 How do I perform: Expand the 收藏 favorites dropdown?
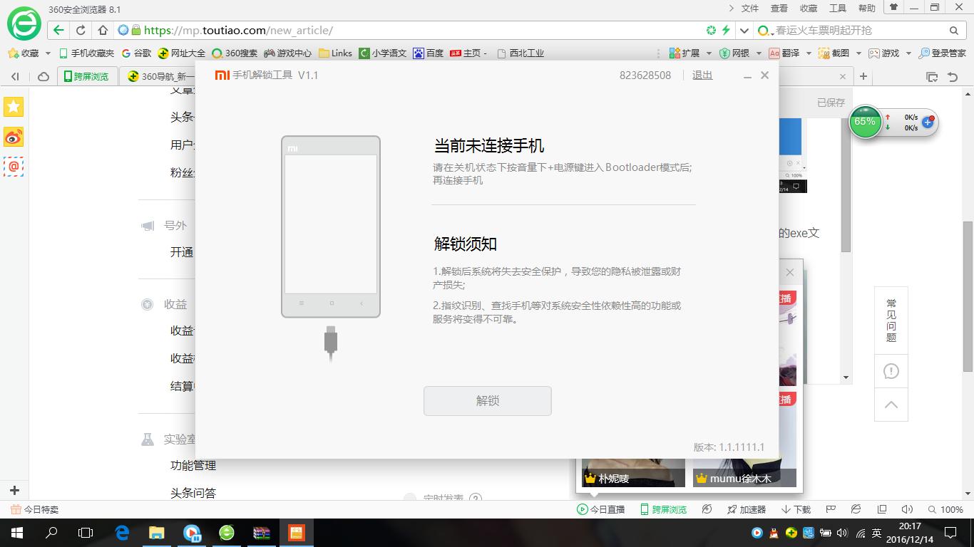(47, 53)
